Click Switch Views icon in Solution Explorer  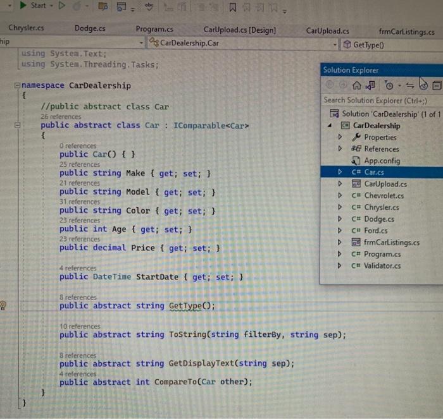(370, 85)
